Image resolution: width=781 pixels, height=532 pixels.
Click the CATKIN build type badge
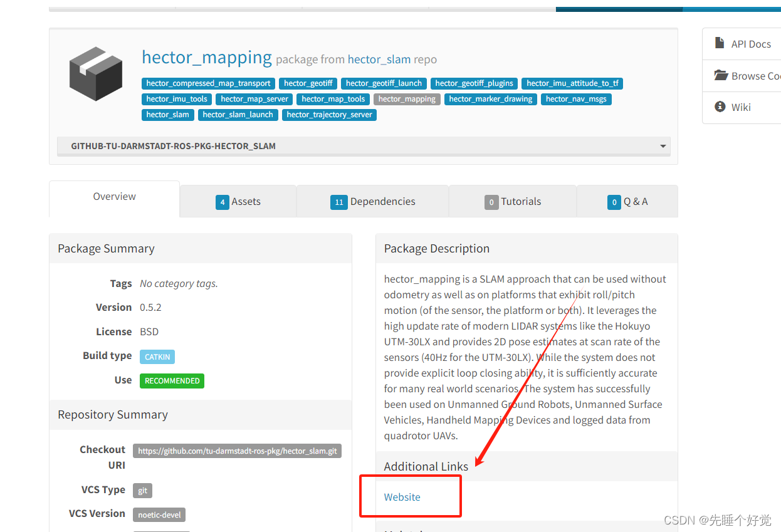[157, 357]
